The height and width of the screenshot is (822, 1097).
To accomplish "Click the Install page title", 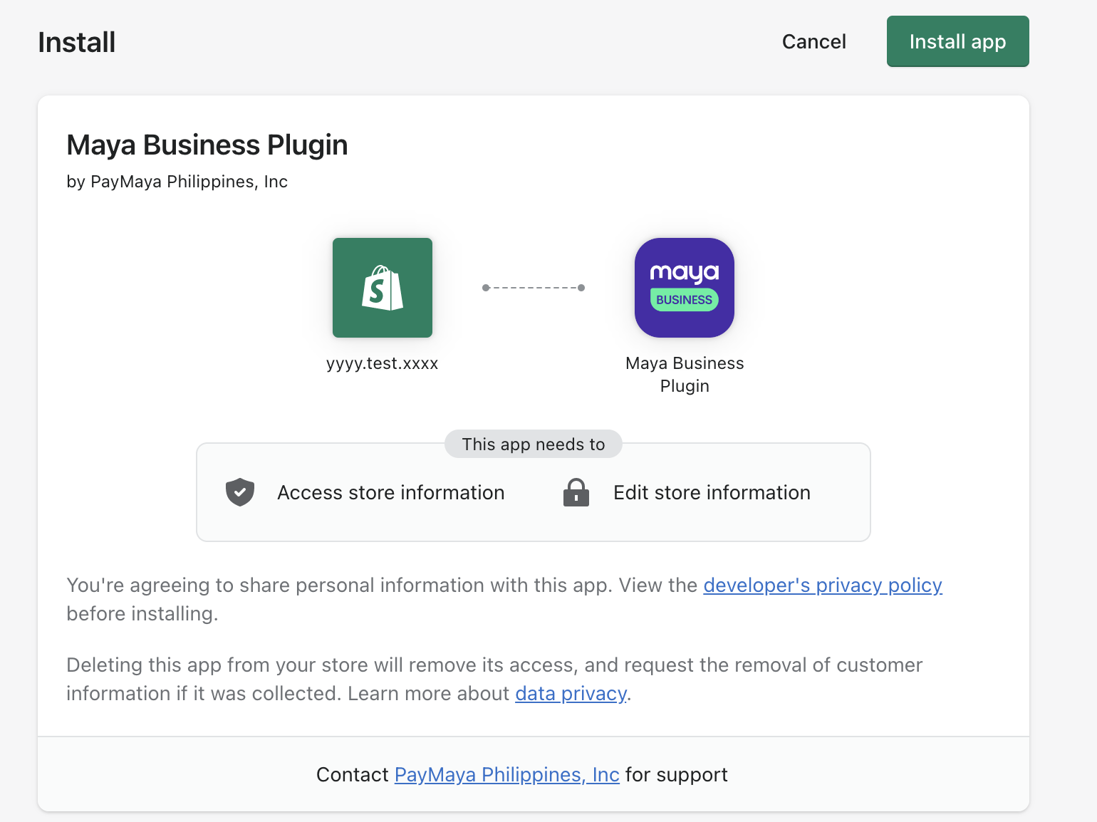I will (77, 43).
